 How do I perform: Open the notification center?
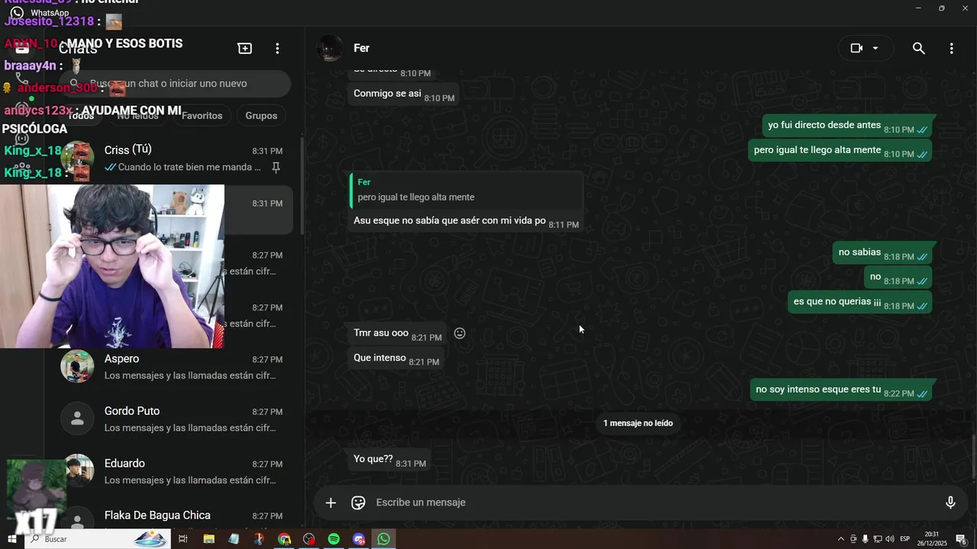point(960,539)
